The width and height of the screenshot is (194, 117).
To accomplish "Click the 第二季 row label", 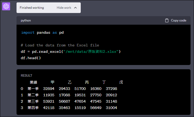I will (x=33, y=95).
